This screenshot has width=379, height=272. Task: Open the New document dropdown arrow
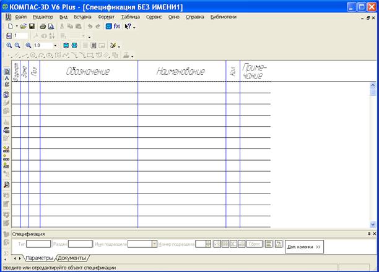click(x=16, y=27)
